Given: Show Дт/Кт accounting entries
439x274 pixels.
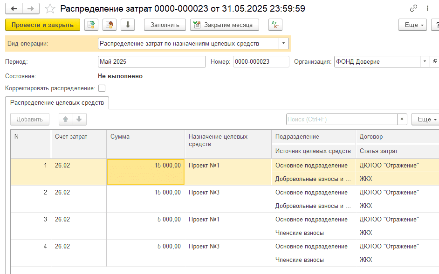Looking at the screenshot, I should point(275,25).
